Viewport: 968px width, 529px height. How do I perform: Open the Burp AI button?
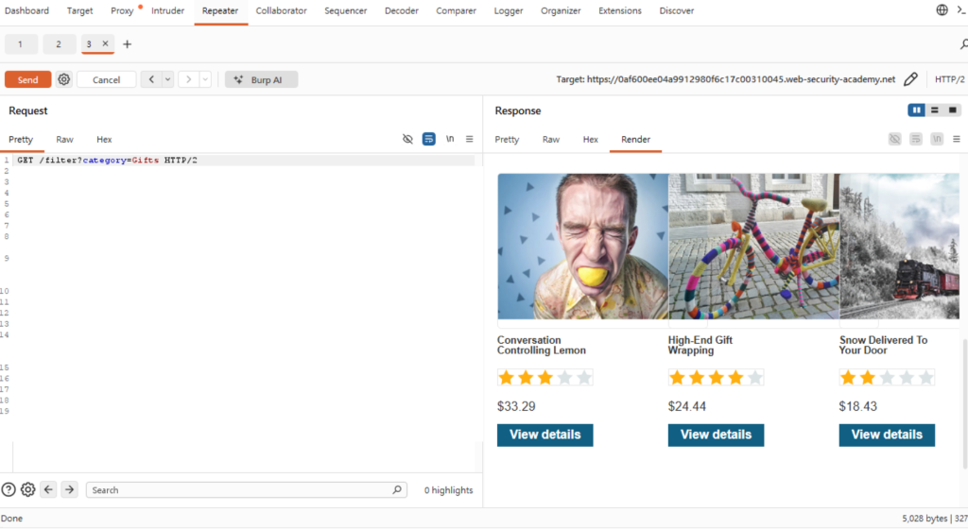[x=261, y=79]
